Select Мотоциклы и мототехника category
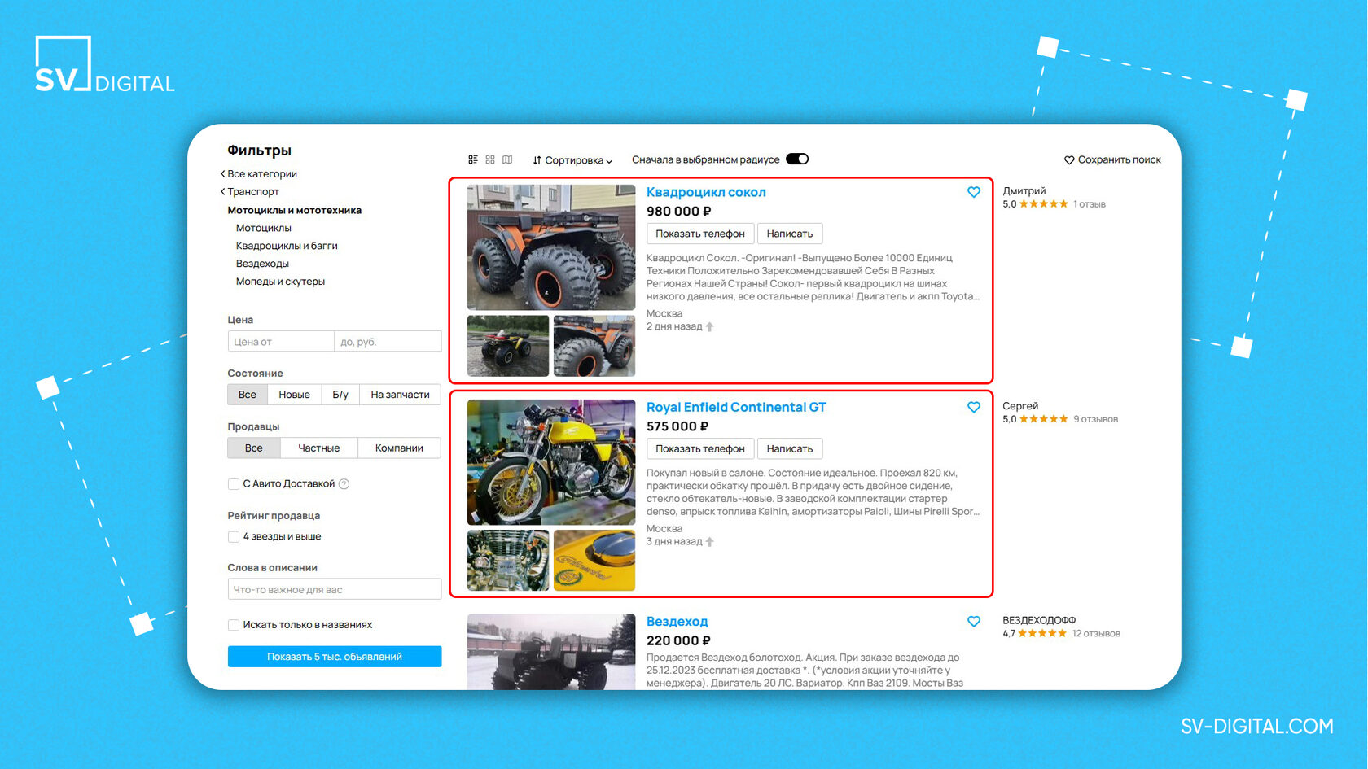The width and height of the screenshot is (1368, 769). (294, 210)
